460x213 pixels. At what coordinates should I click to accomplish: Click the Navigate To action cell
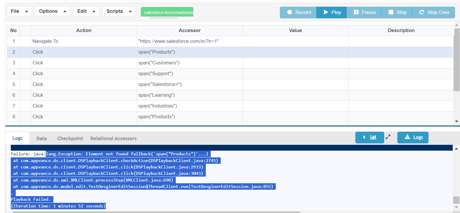pyautogui.click(x=84, y=41)
